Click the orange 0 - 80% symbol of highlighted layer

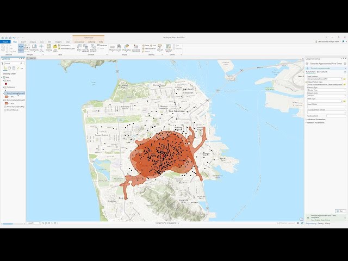(6, 97)
